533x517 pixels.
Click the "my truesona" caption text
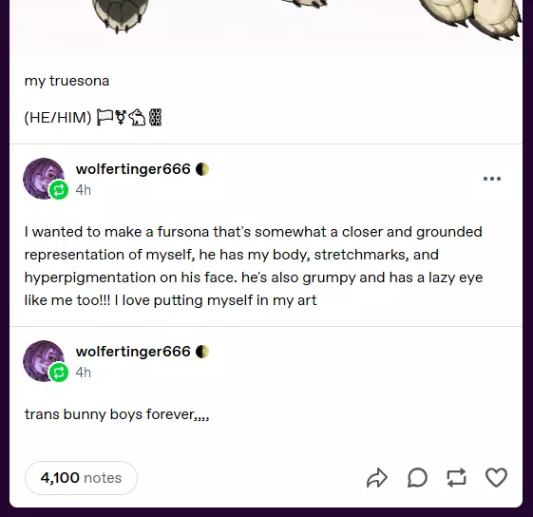pyautogui.click(x=67, y=81)
